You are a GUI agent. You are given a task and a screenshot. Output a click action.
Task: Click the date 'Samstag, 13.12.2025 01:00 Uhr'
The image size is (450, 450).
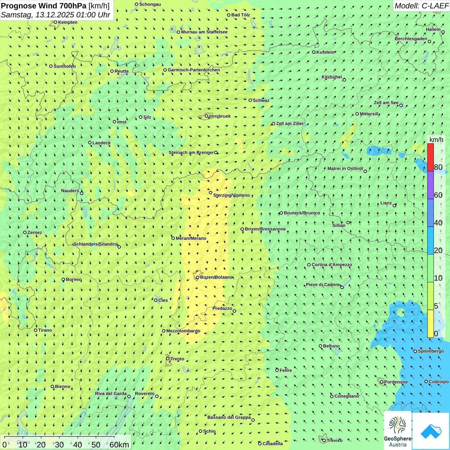(56, 15)
